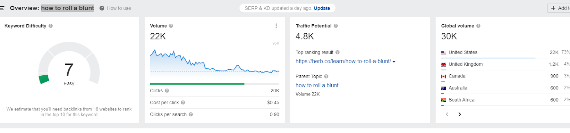The width and height of the screenshot is (570, 133).
Task: Select the South Africa country row
Action: coord(506,100)
